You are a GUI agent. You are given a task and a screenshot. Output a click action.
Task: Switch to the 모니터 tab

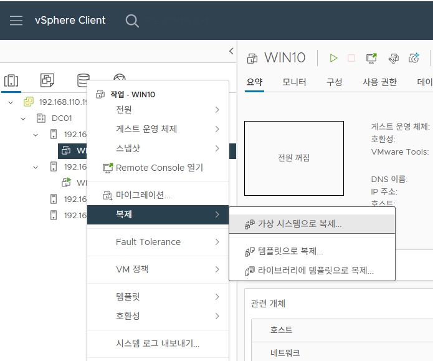(294, 82)
